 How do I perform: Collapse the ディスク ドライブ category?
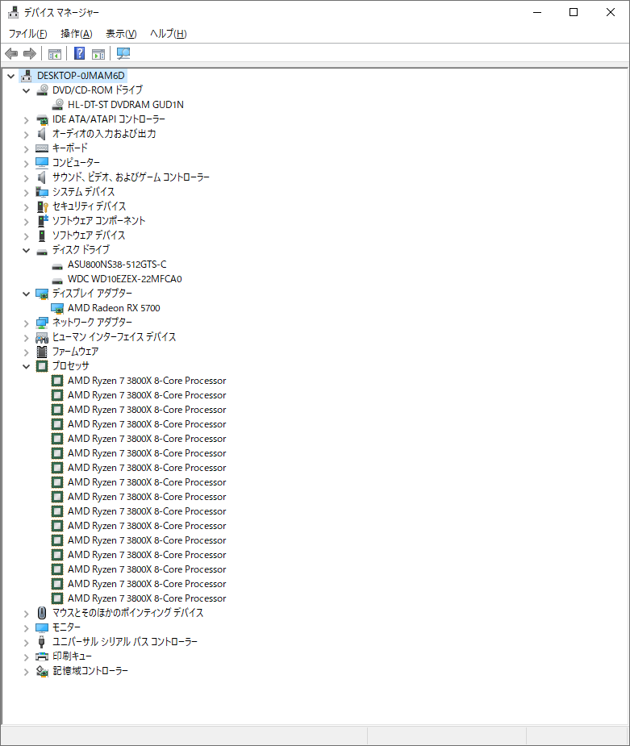(26, 250)
